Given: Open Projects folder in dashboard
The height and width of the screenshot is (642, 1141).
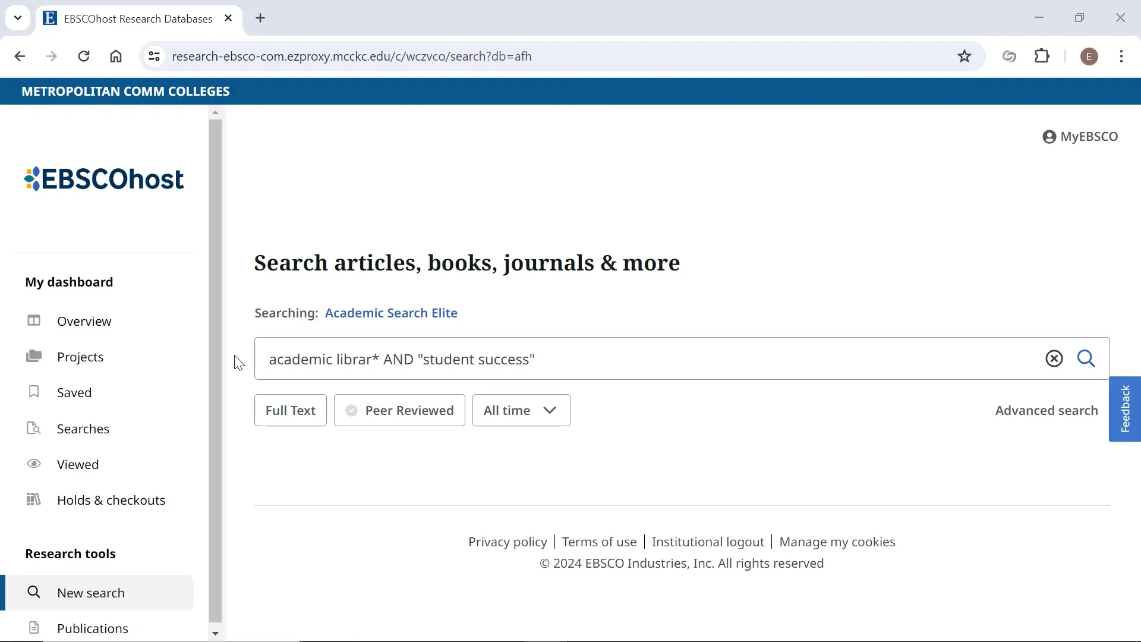Looking at the screenshot, I should 80,357.
